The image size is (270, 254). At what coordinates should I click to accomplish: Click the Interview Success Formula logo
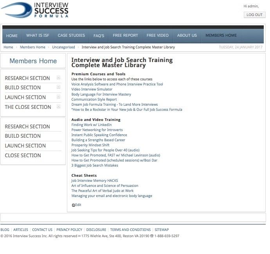(x=35, y=10)
